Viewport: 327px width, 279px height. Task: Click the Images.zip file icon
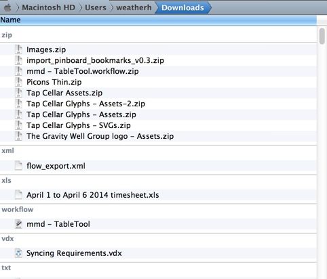click(x=18, y=49)
